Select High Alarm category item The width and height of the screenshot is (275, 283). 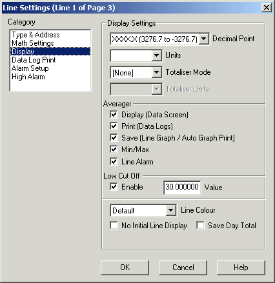28,77
